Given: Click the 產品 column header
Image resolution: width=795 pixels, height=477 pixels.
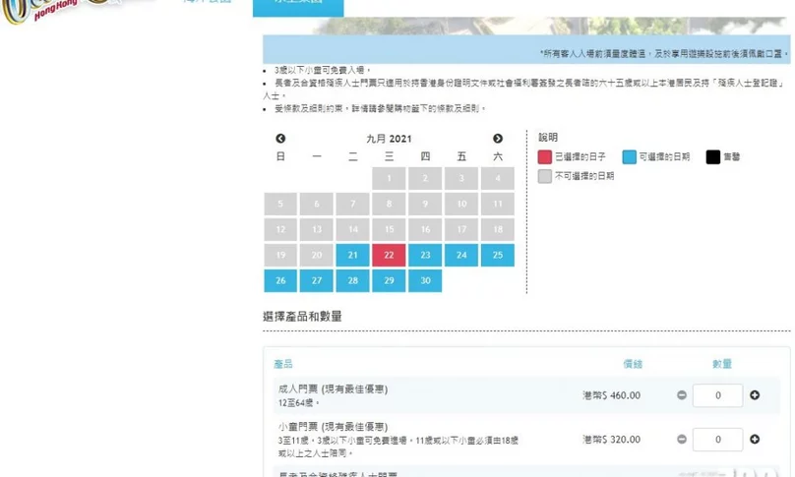Looking at the screenshot, I should click(283, 364).
